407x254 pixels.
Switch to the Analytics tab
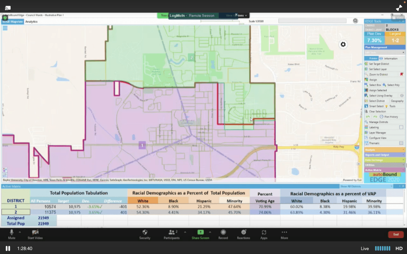pos(31,22)
